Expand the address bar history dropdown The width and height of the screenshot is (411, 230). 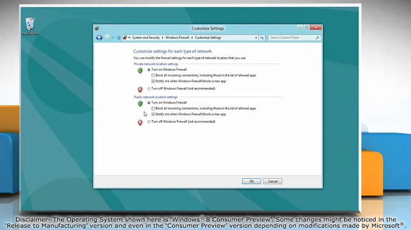coord(256,38)
